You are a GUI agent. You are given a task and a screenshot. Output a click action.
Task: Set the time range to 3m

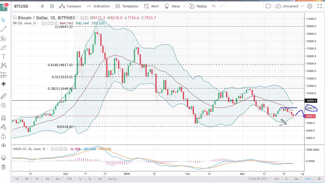point(47,179)
